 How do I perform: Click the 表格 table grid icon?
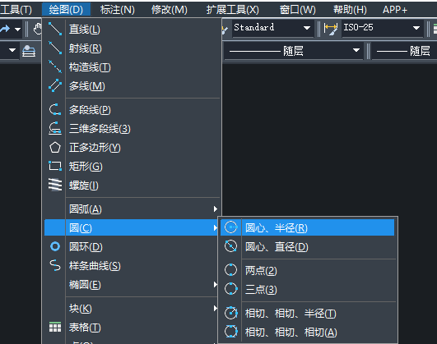point(55,327)
